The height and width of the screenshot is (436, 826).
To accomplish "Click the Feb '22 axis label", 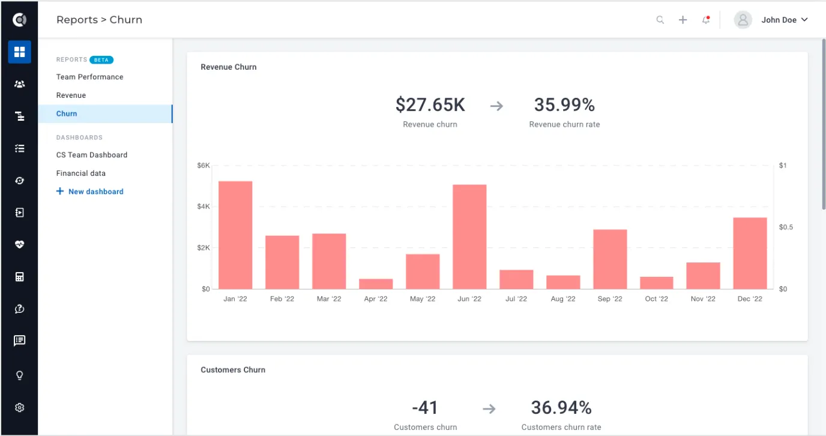I will pos(282,298).
